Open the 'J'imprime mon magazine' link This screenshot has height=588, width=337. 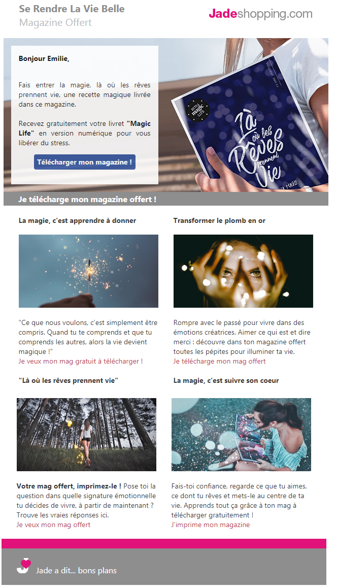pos(211,525)
